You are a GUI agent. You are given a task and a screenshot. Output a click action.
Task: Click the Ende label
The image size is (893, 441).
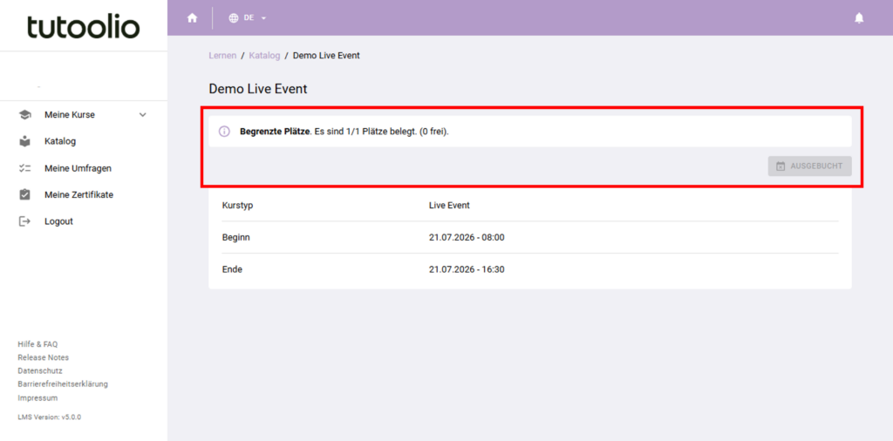pos(232,269)
